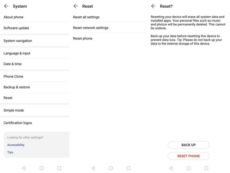Tap back arrow on Reset? confirmation screen
The width and height of the screenshot is (230, 173).
[x=153, y=6]
